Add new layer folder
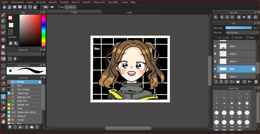Image resolution: width=260 pixels, height=134 pixels. 238,81
